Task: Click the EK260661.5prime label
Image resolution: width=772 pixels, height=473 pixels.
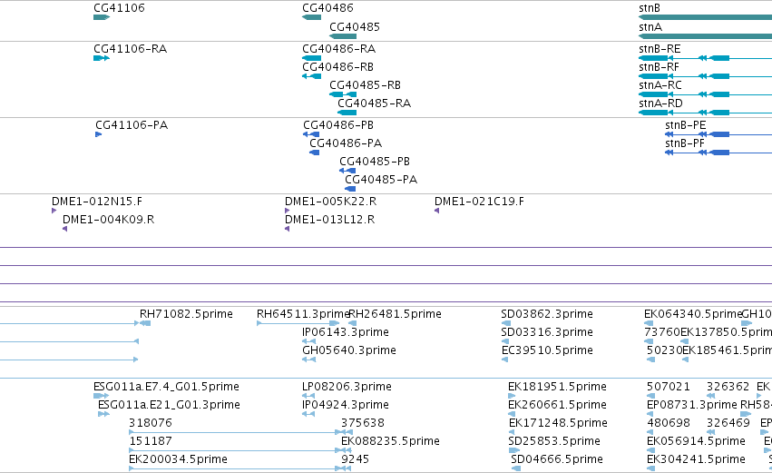Action: click(557, 405)
